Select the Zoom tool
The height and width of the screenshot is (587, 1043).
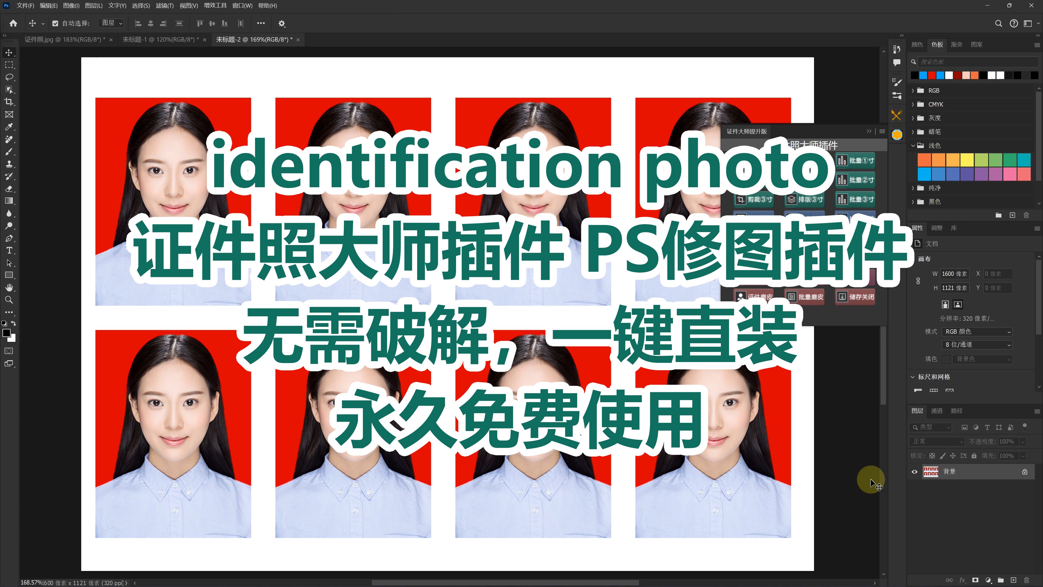(x=9, y=300)
